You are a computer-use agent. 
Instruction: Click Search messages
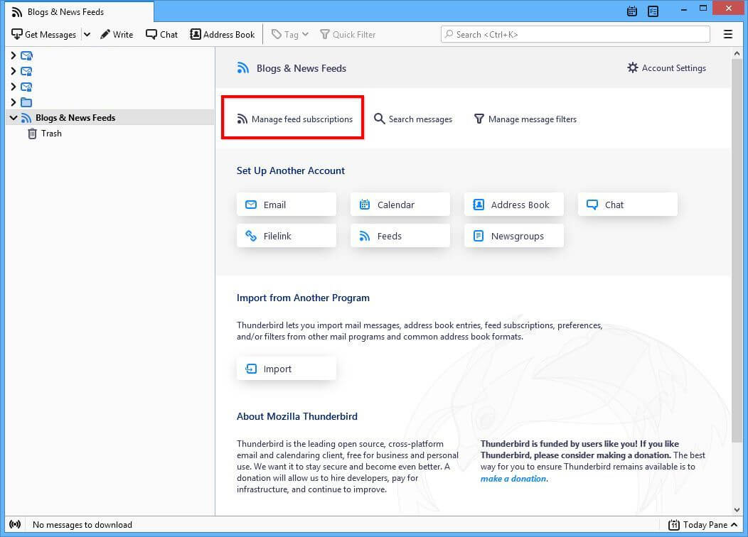coord(413,119)
